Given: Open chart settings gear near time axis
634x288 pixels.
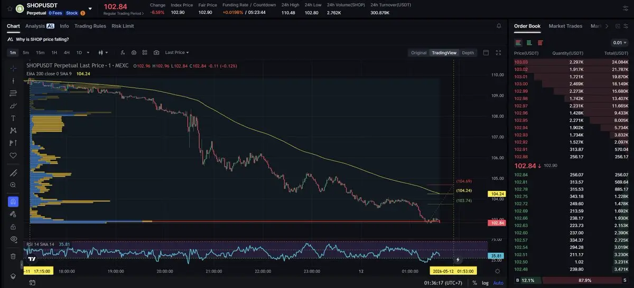Looking at the screenshot, I should tap(498, 271).
